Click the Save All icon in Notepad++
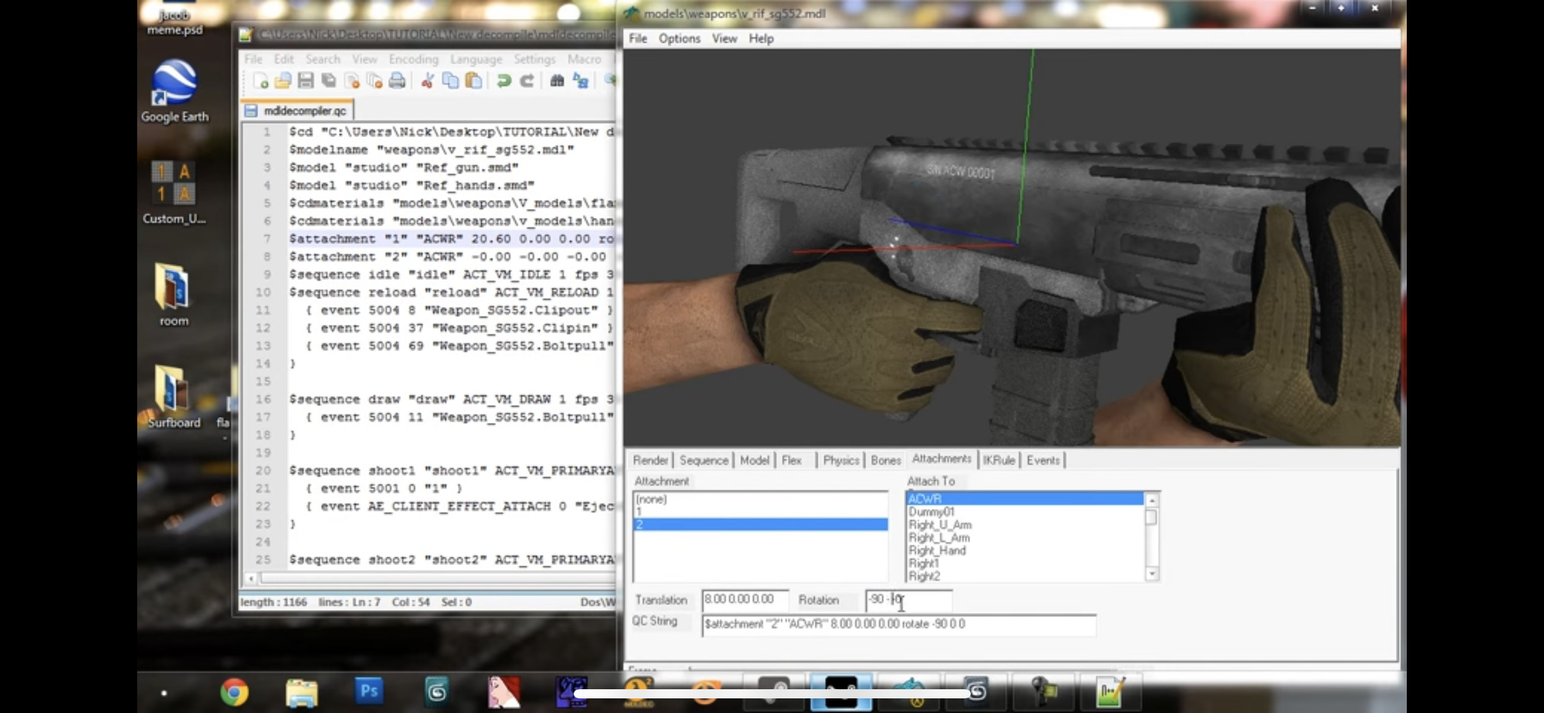The height and width of the screenshot is (713, 1544). coord(329,81)
